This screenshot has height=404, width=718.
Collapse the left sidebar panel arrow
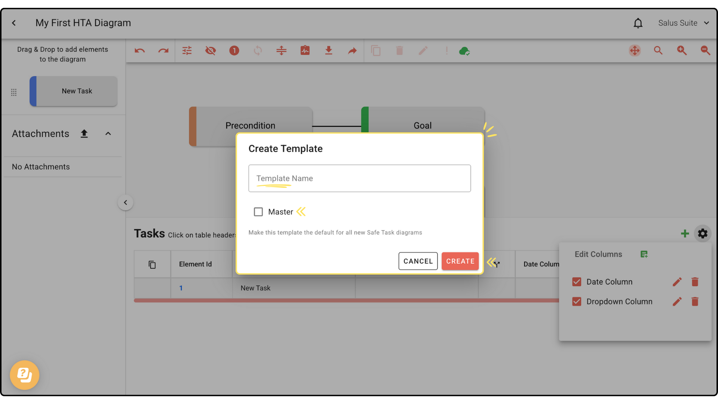tap(125, 202)
